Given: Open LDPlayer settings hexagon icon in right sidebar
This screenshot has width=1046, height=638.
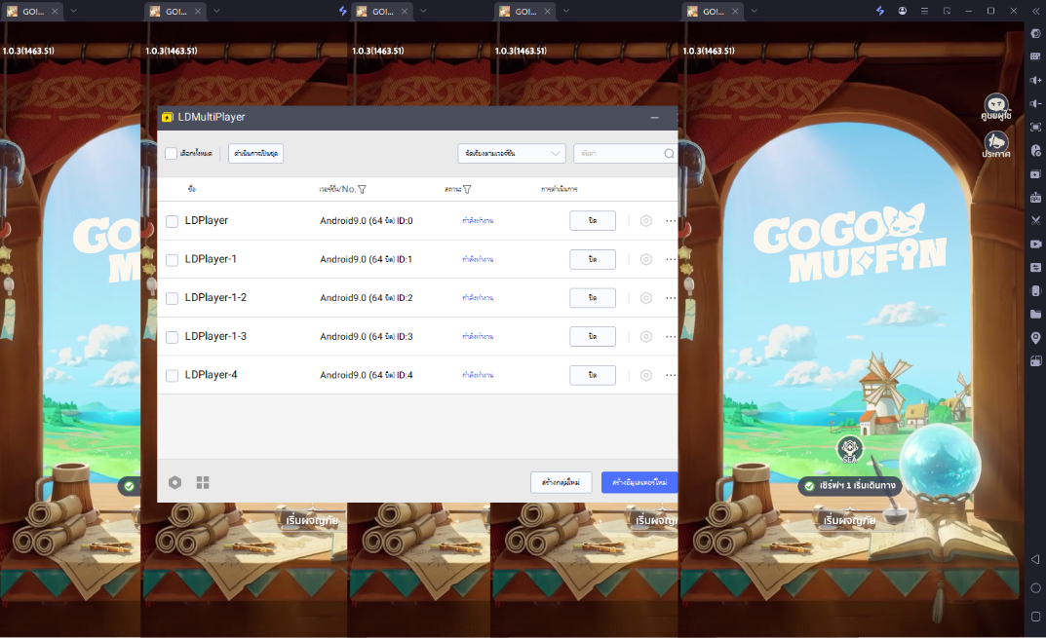Looking at the screenshot, I should tap(1035, 33).
